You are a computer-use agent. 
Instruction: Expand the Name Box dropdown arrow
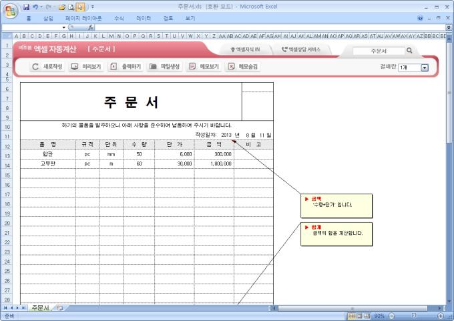[63, 27]
